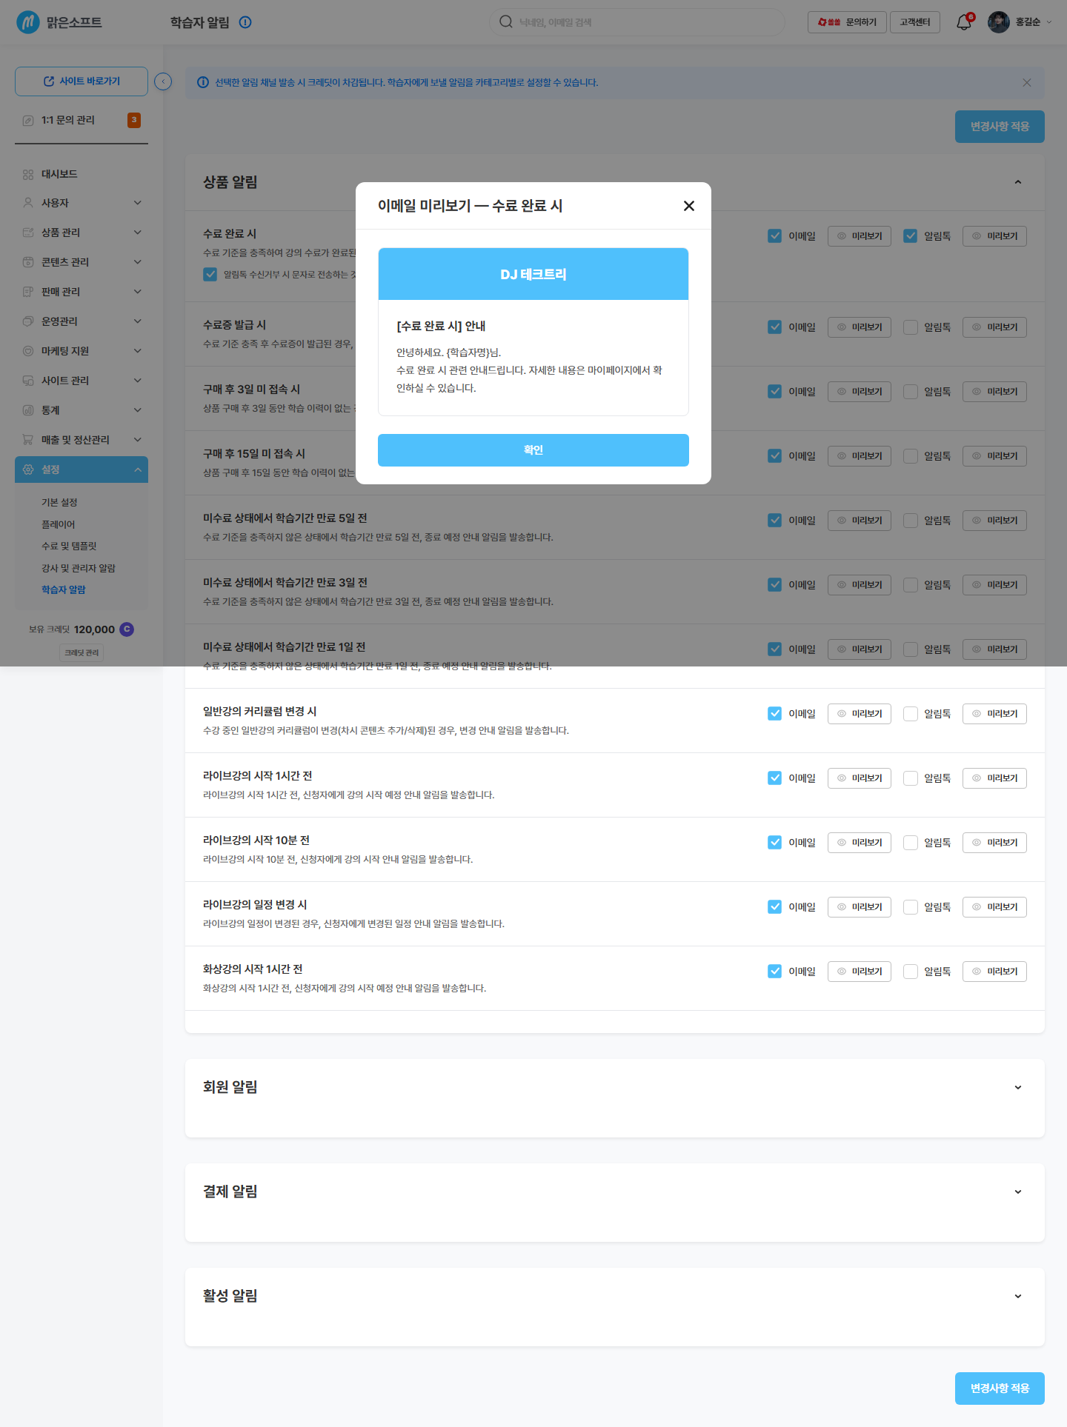The width and height of the screenshot is (1067, 1427).
Task: Open the 고객센터 button
Action: pos(915,22)
